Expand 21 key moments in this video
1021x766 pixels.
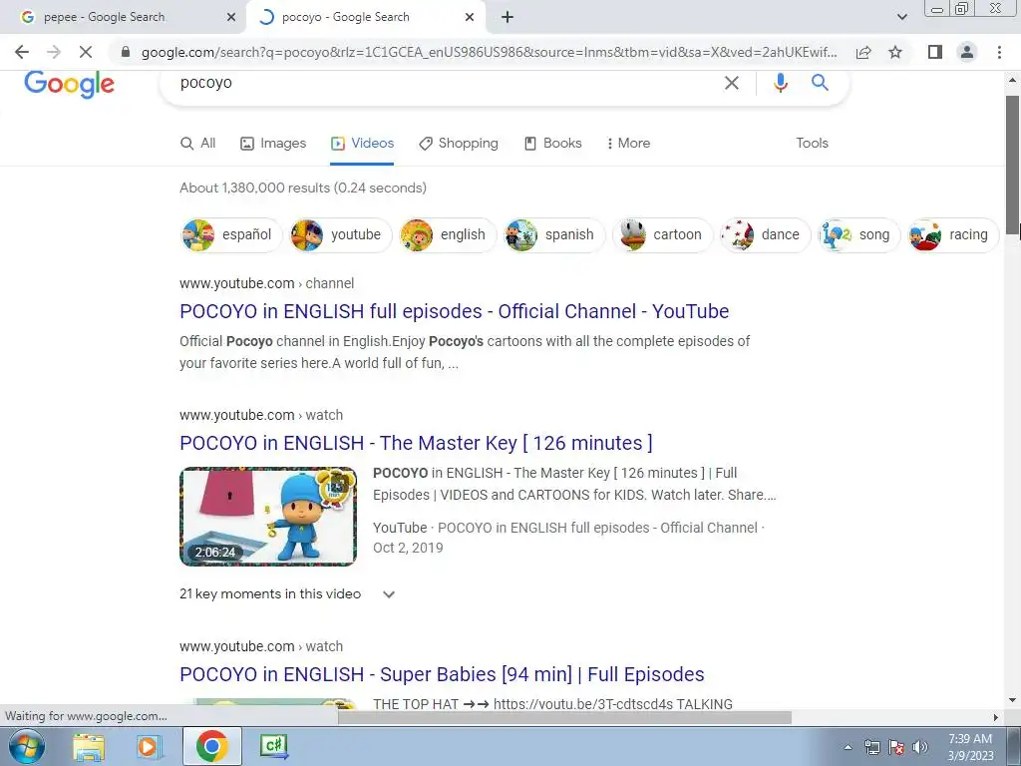tap(287, 594)
